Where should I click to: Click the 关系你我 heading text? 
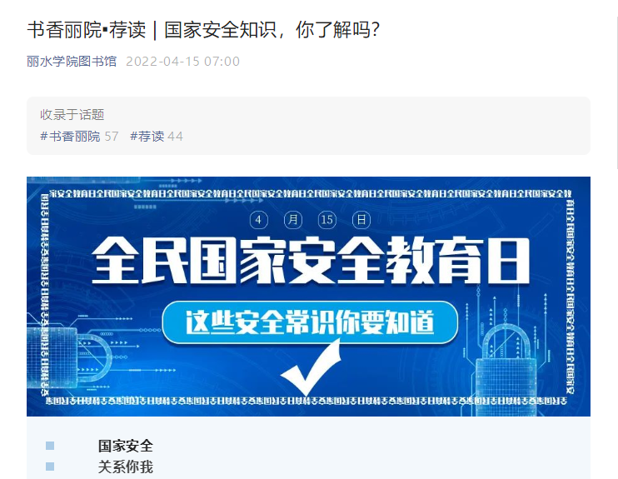click(x=125, y=467)
